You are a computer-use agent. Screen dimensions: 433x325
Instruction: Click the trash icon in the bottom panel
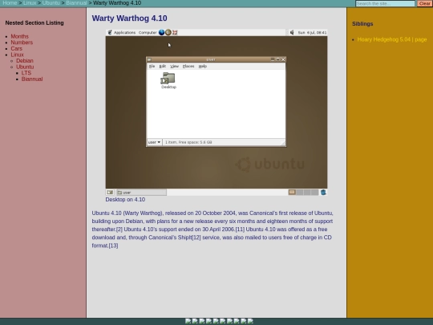[x=323, y=192]
